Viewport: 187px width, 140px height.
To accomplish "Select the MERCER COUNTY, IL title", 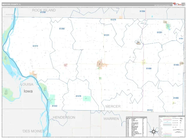I will click(x=12, y=4).
